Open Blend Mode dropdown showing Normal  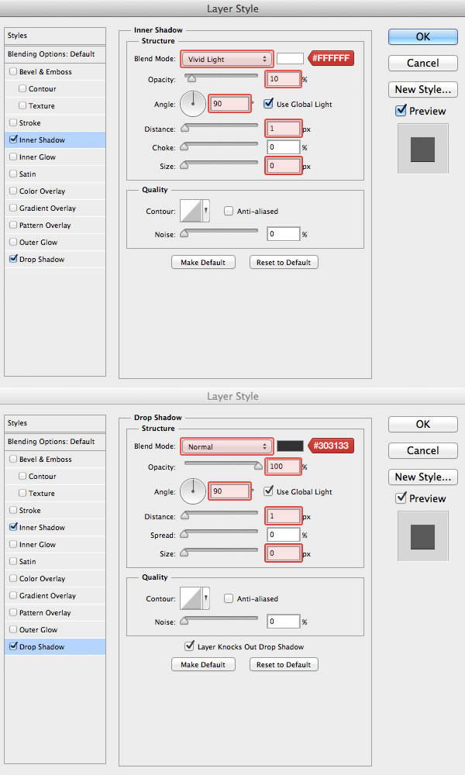click(227, 447)
